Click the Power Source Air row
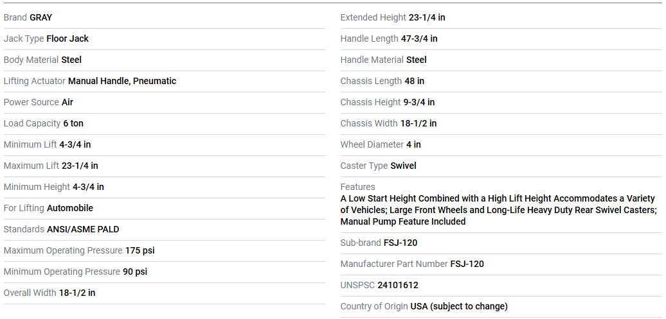Image resolution: width=666 pixels, height=319 pixels. [x=39, y=102]
